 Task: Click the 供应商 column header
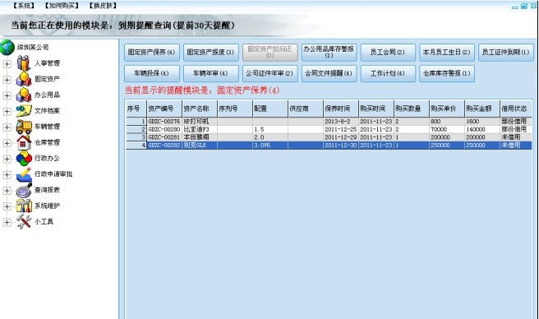(x=306, y=109)
